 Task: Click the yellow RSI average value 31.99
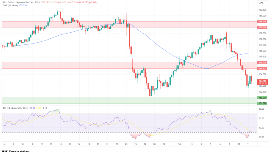[39, 108]
